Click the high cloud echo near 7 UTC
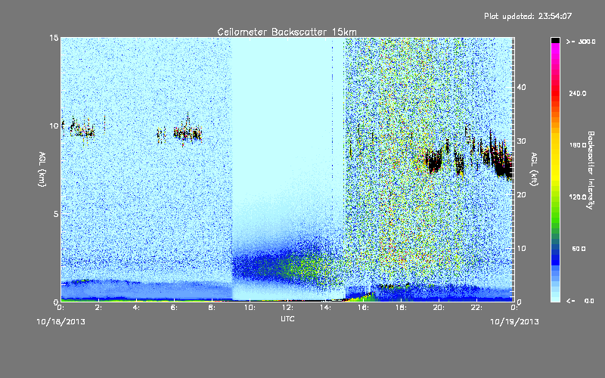Screen dimensions: 605x378 (x=188, y=133)
